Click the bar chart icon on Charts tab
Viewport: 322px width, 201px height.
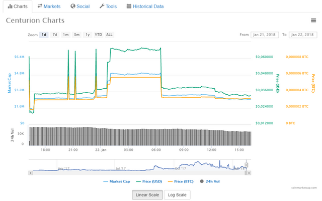10,7
